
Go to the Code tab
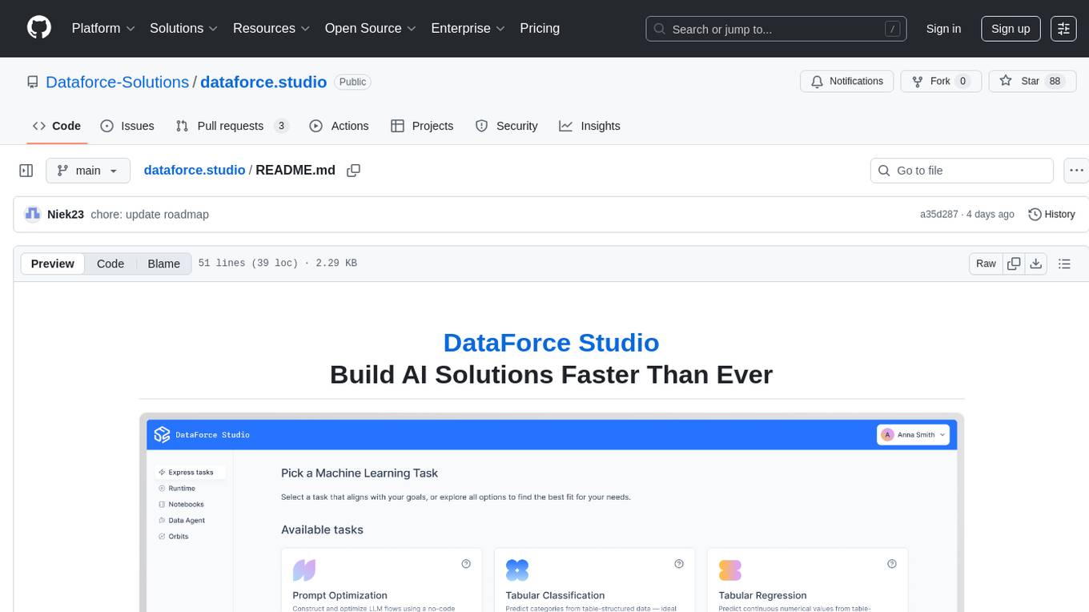tap(57, 126)
